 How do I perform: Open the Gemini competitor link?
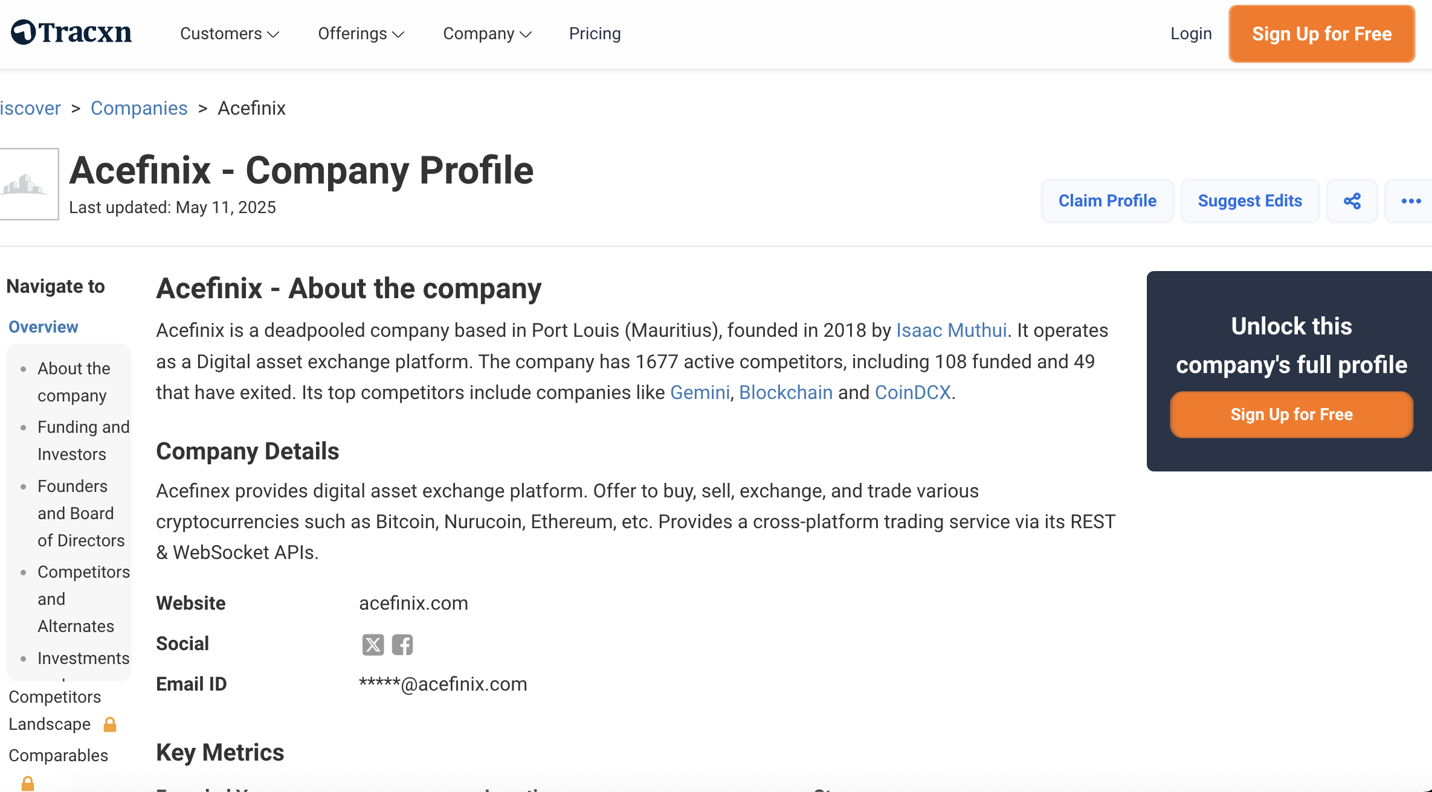tap(699, 392)
